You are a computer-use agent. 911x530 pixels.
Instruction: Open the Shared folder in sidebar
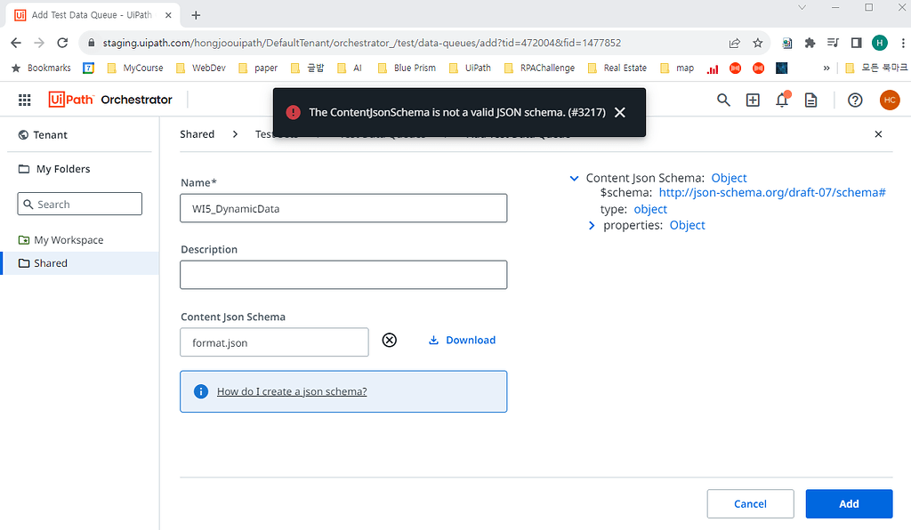(x=50, y=263)
